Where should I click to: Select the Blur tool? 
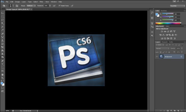(x=2, y=54)
